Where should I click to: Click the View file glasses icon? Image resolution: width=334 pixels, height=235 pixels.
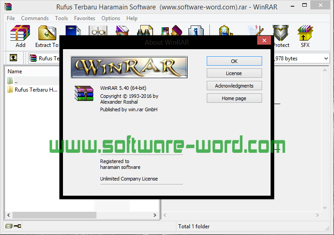(98, 30)
